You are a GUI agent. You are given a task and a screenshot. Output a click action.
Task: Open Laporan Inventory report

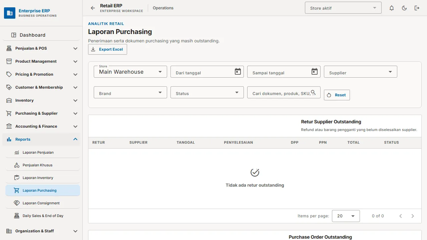43,178
